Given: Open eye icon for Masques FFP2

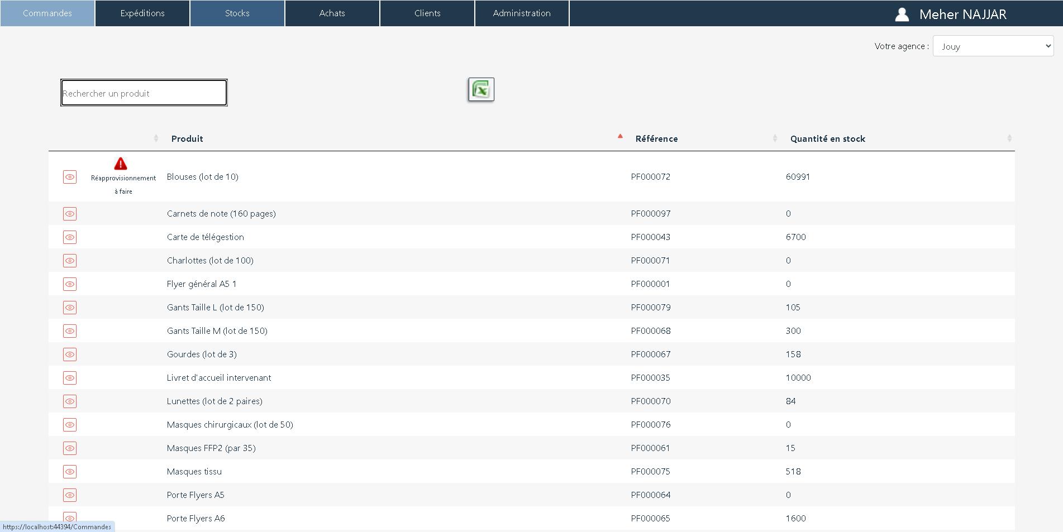Looking at the screenshot, I should (70, 448).
